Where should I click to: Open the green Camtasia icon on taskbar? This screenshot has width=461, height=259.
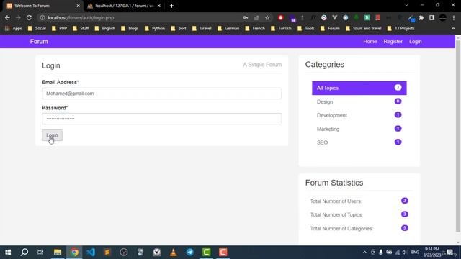tap(207, 253)
